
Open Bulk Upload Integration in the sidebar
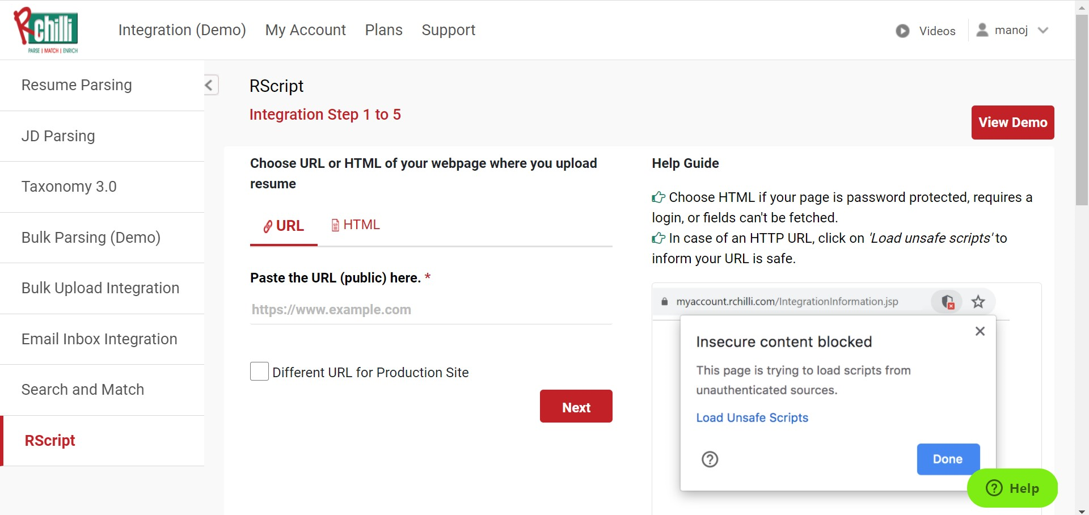[x=102, y=288]
